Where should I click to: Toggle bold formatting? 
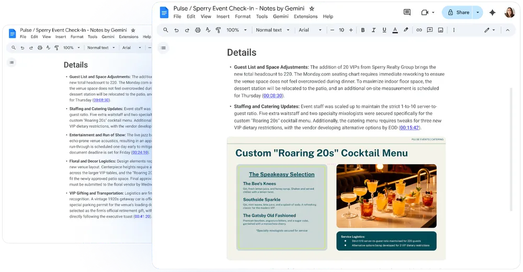tap(363, 30)
